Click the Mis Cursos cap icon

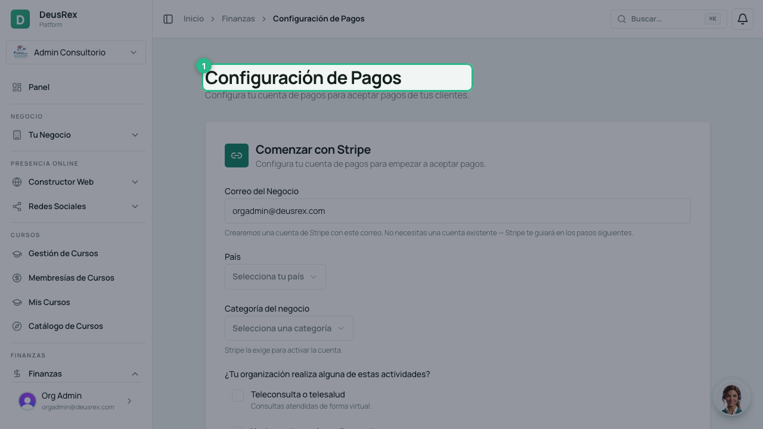[x=17, y=302]
